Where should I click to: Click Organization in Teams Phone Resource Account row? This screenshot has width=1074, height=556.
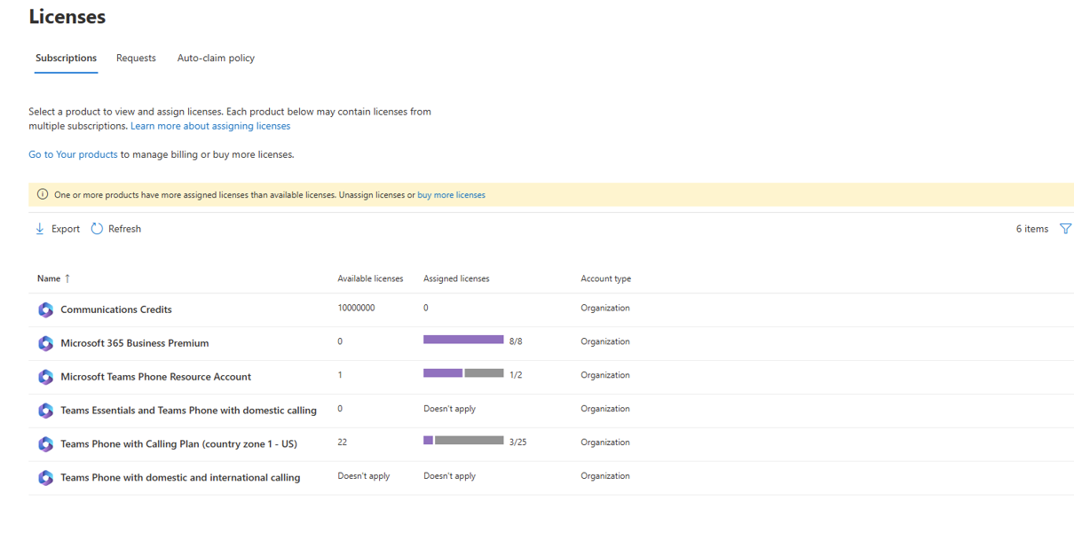tap(605, 376)
